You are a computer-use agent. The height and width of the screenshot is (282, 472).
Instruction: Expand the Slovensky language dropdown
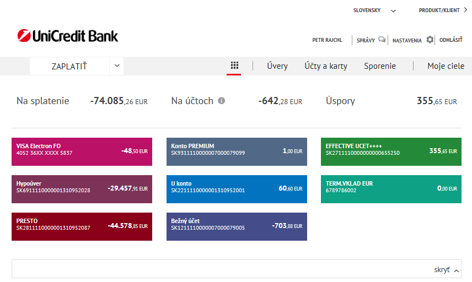[393, 10]
